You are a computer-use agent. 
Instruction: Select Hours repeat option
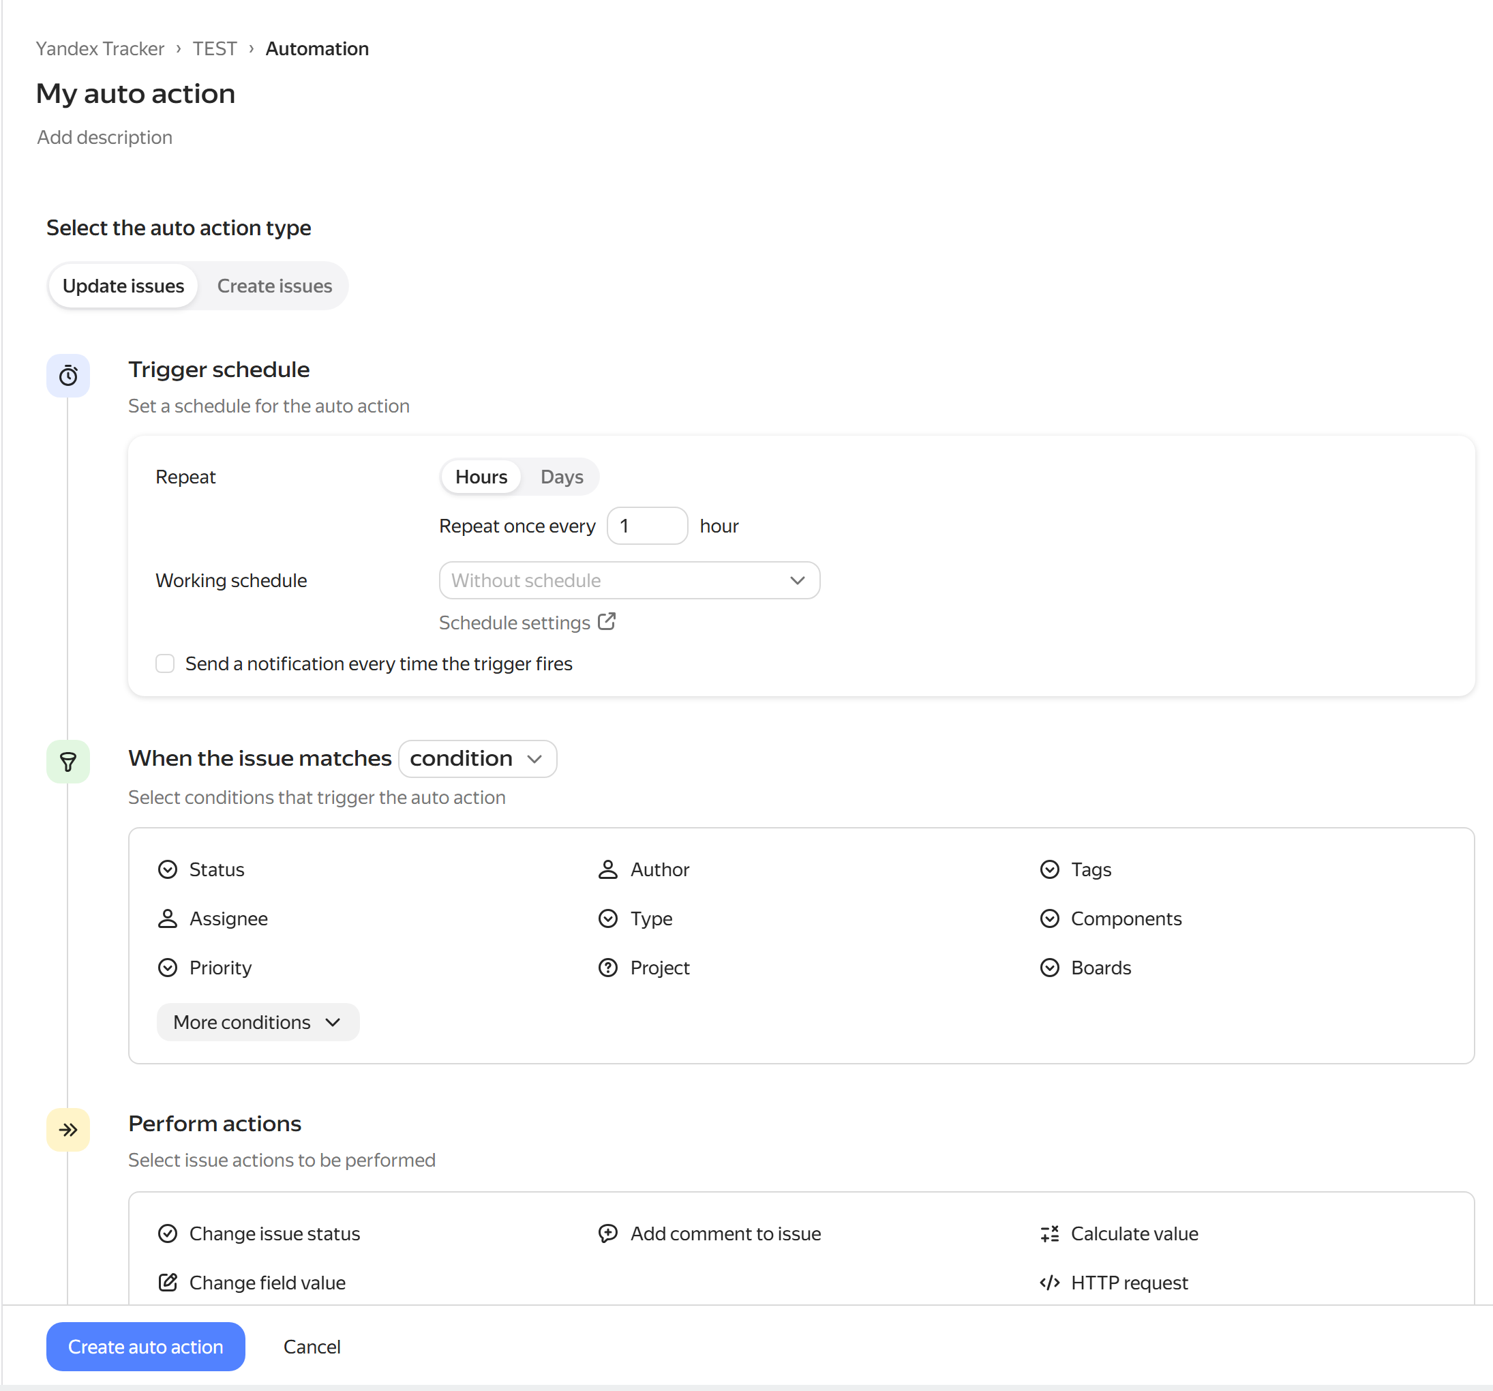pyautogui.click(x=481, y=477)
